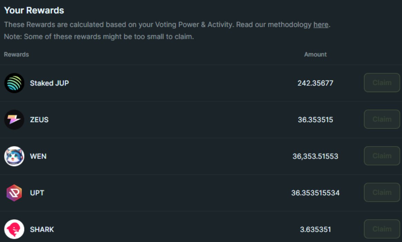Claim the UPT reward
Image resolution: width=402 pixels, height=242 pixels.
click(x=382, y=193)
